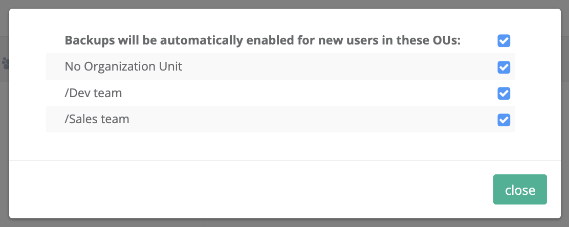Click the "/Sales team" label text
Screen dimensions: 569x227
(97, 119)
